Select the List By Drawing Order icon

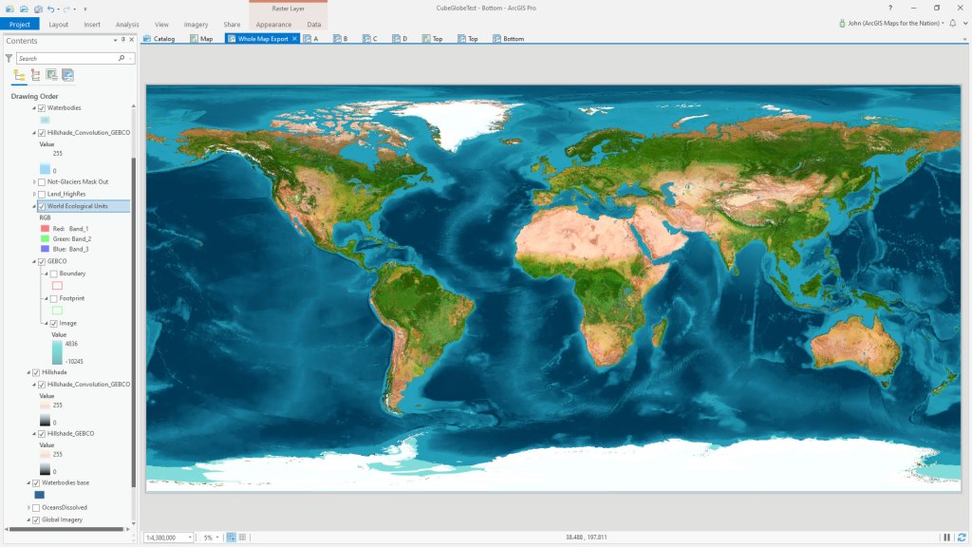click(x=18, y=75)
